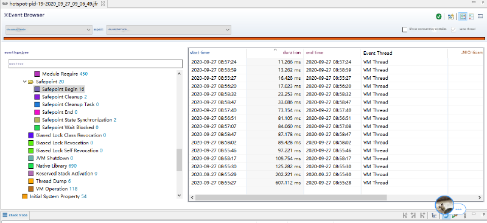Click the horizontal scrollbar thumb under the table
This screenshot has height=223, width=487.
(x=291, y=197)
